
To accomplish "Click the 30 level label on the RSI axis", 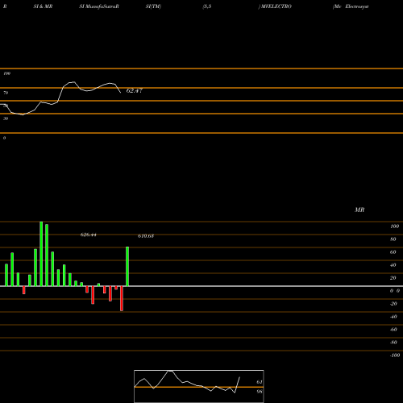I will click(x=6, y=118).
